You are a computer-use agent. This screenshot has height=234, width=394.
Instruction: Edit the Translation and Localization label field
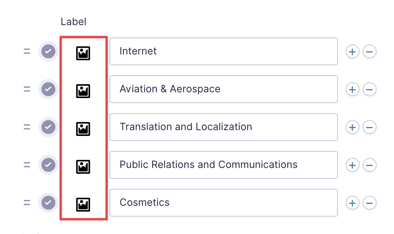coord(223,127)
